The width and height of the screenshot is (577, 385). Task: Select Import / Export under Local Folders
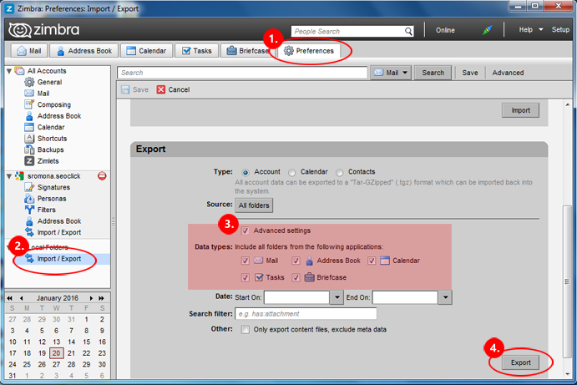(x=59, y=259)
